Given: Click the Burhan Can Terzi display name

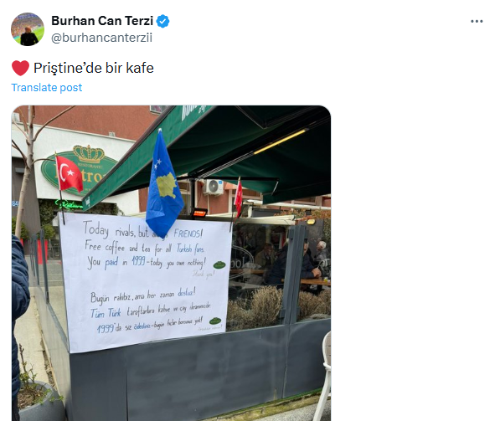Looking at the screenshot, I should pyautogui.click(x=102, y=21).
